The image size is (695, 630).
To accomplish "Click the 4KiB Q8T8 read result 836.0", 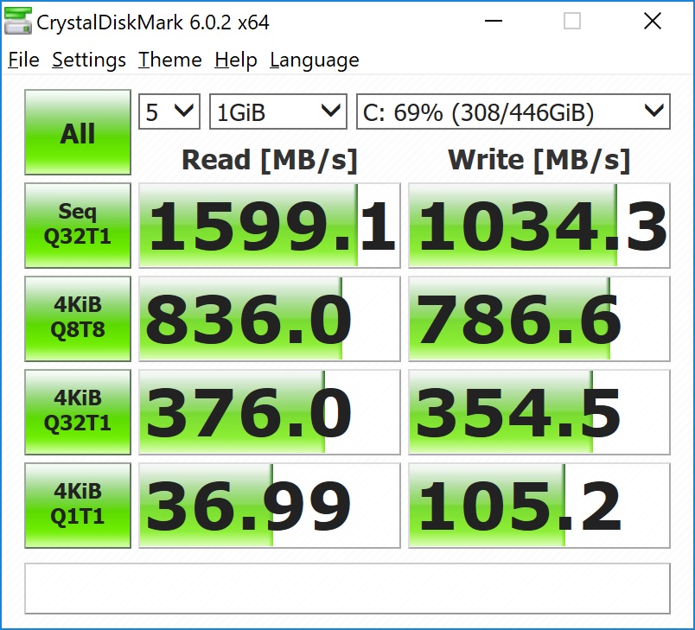I will [270, 319].
